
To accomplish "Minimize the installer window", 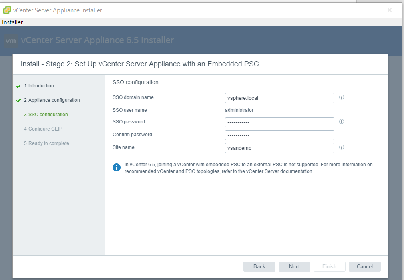I will [x=343, y=10].
